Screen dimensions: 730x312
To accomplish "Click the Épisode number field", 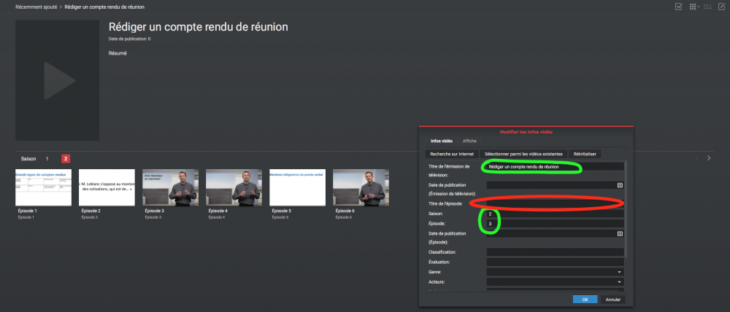I will (555, 224).
